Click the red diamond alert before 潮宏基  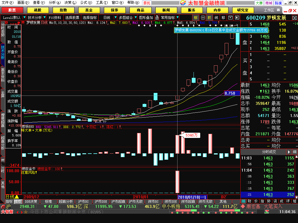click(x=243, y=206)
